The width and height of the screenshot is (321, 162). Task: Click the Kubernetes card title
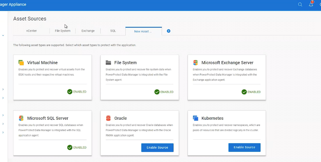coord(212,118)
